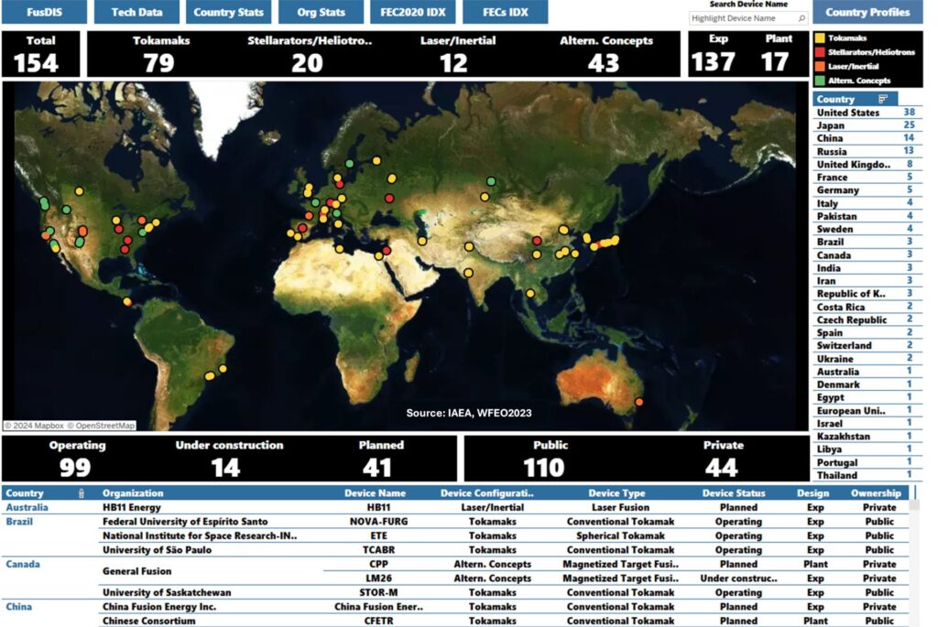Image resolution: width=938 pixels, height=627 pixels.
Task: Click the Tokamaks yellow legend swatch
Action: [819, 38]
